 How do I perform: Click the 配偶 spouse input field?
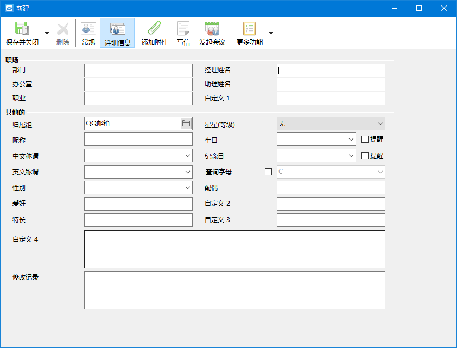pyautogui.click(x=331, y=188)
